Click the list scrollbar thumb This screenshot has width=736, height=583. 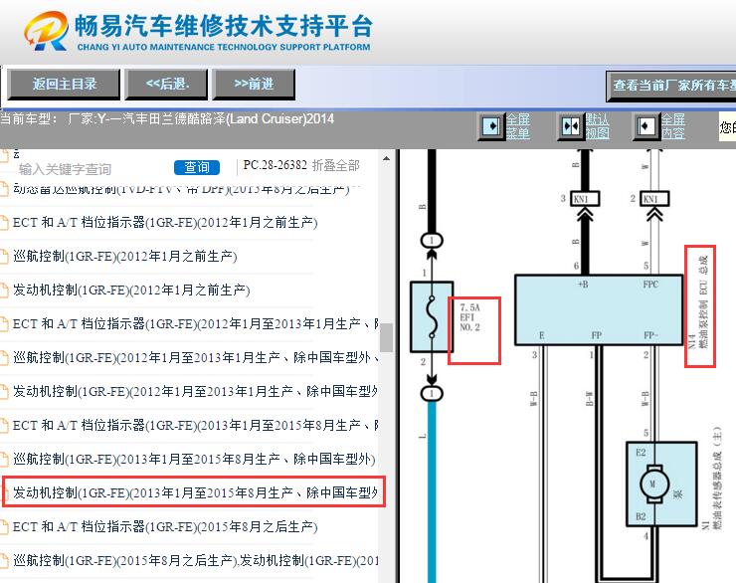tap(386, 338)
